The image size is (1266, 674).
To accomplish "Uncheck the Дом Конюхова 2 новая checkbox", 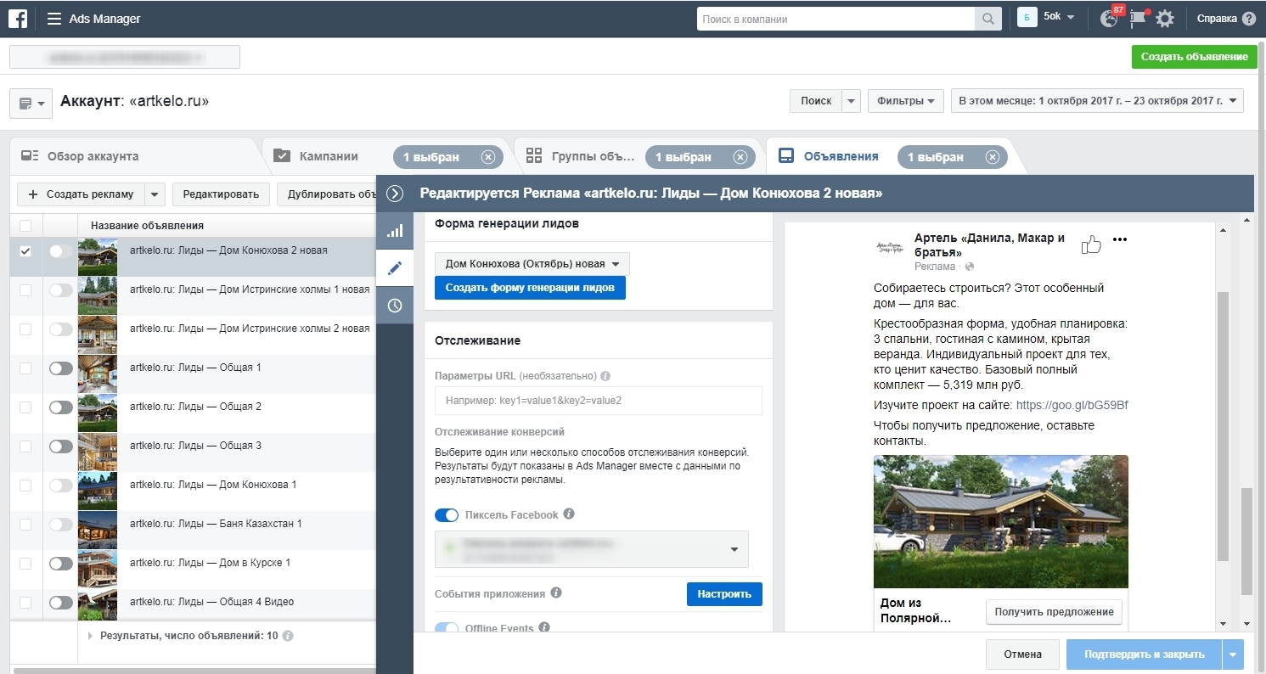I will 25,250.
